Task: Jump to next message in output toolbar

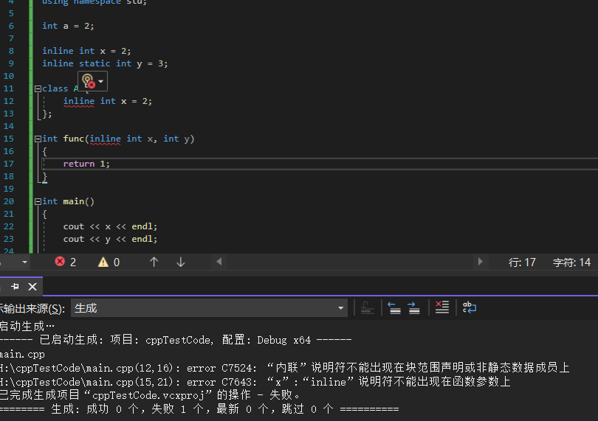Action: pos(413,307)
